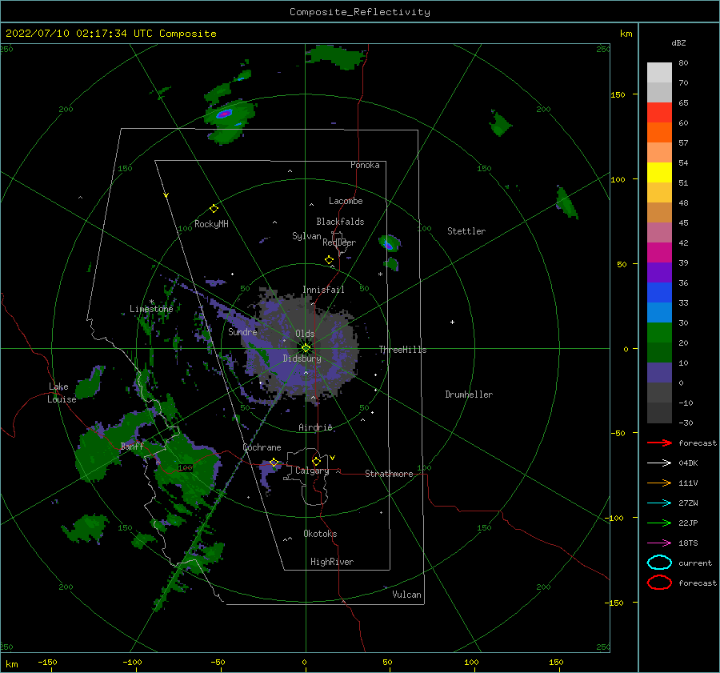Click the Calgary city label
The height and width of the screenshot is (673, 720).
pos(312,471)
